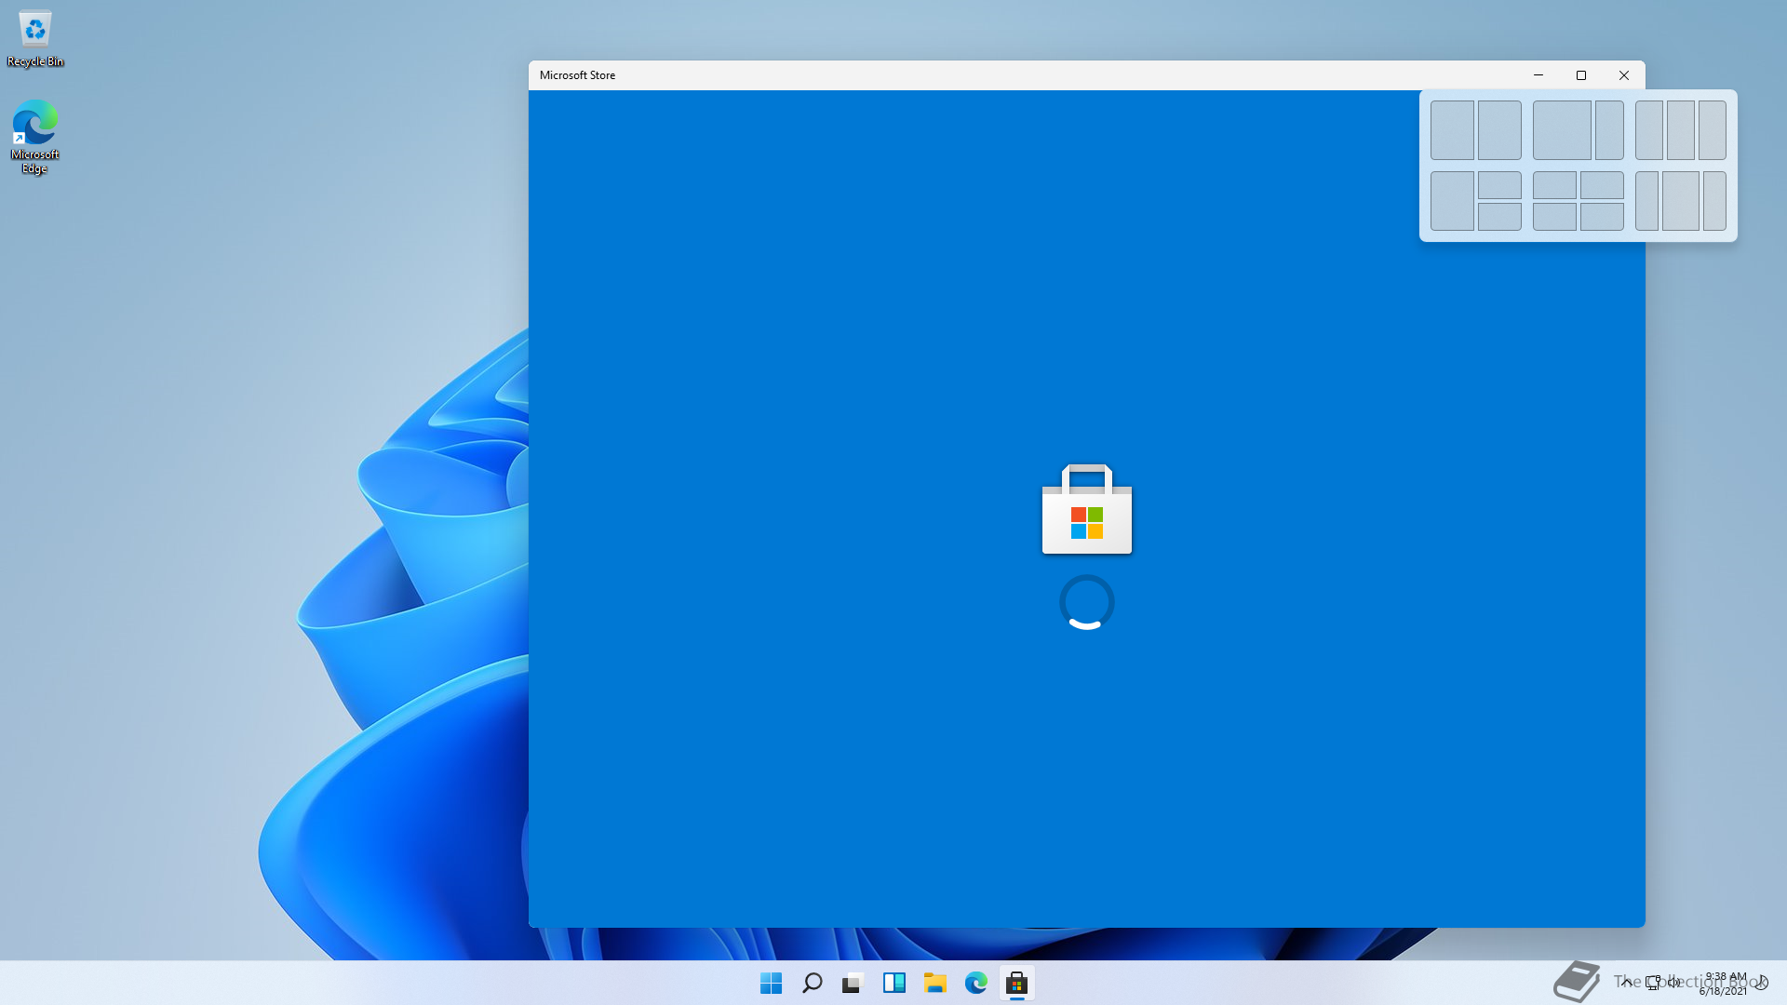
Task: Snap to top-right zone of left-plus-stacked layout
Action: coord(1499,185)
